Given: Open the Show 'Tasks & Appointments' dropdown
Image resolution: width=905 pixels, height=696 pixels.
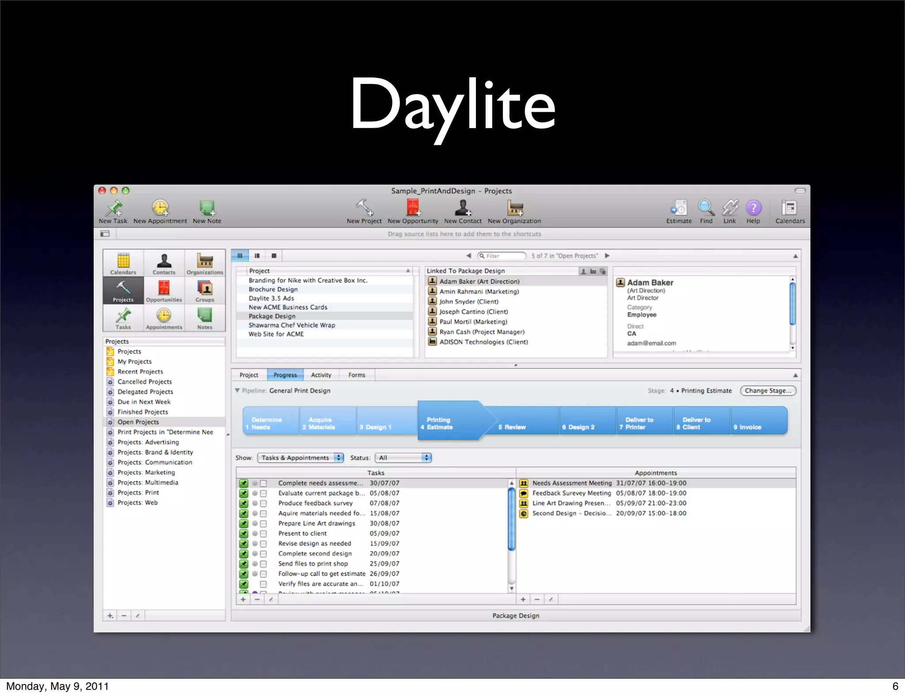Looking at the screenshot, I should tap(300, 458).
